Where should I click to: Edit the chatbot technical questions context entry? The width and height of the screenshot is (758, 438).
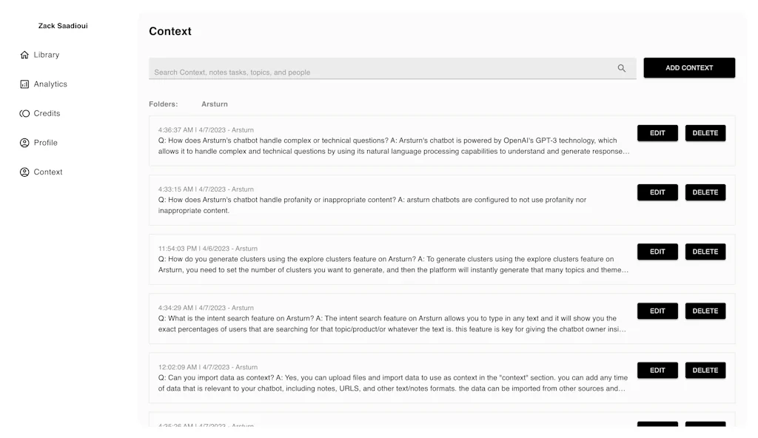(657, 132)
